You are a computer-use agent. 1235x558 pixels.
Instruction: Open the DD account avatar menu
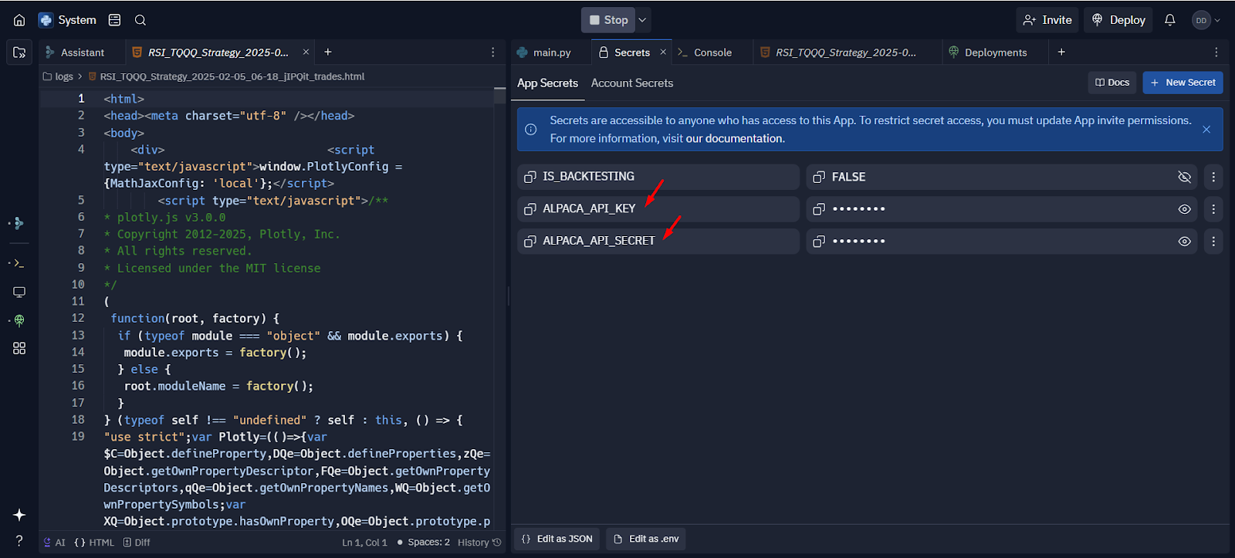coord(1206,20)
